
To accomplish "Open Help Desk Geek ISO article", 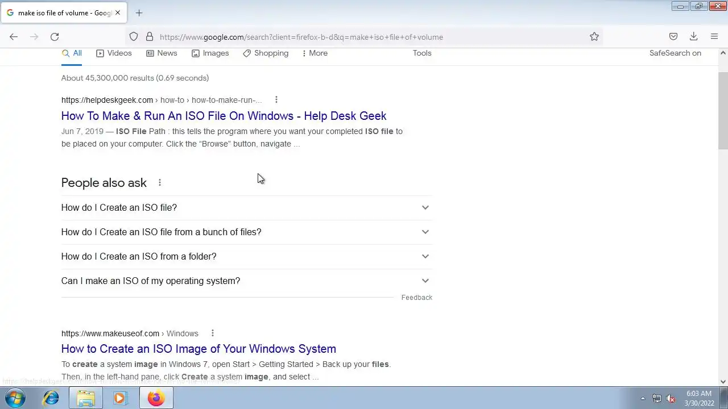I will (x=224, y=116).
